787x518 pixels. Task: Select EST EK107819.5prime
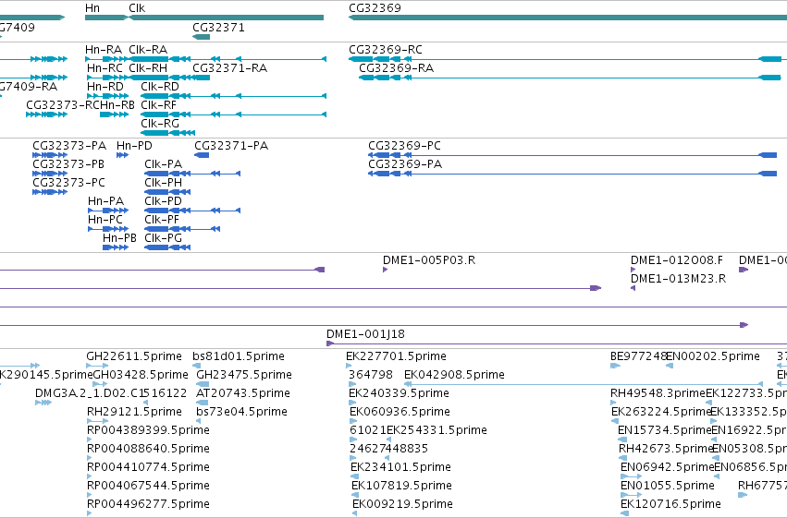pos(402,486)
